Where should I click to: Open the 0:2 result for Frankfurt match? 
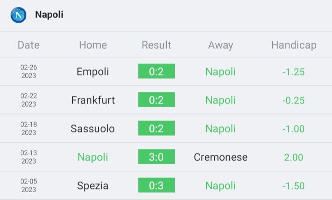click(x=156, y=100)
